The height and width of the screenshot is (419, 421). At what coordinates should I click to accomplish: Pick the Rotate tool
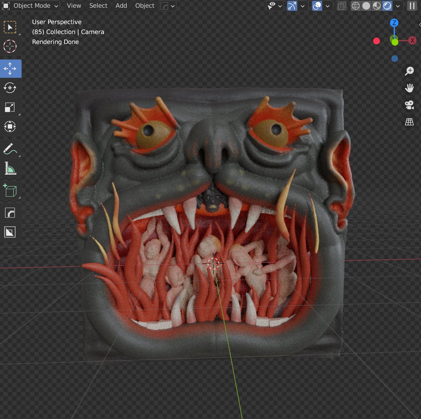(x=10, y=88)
